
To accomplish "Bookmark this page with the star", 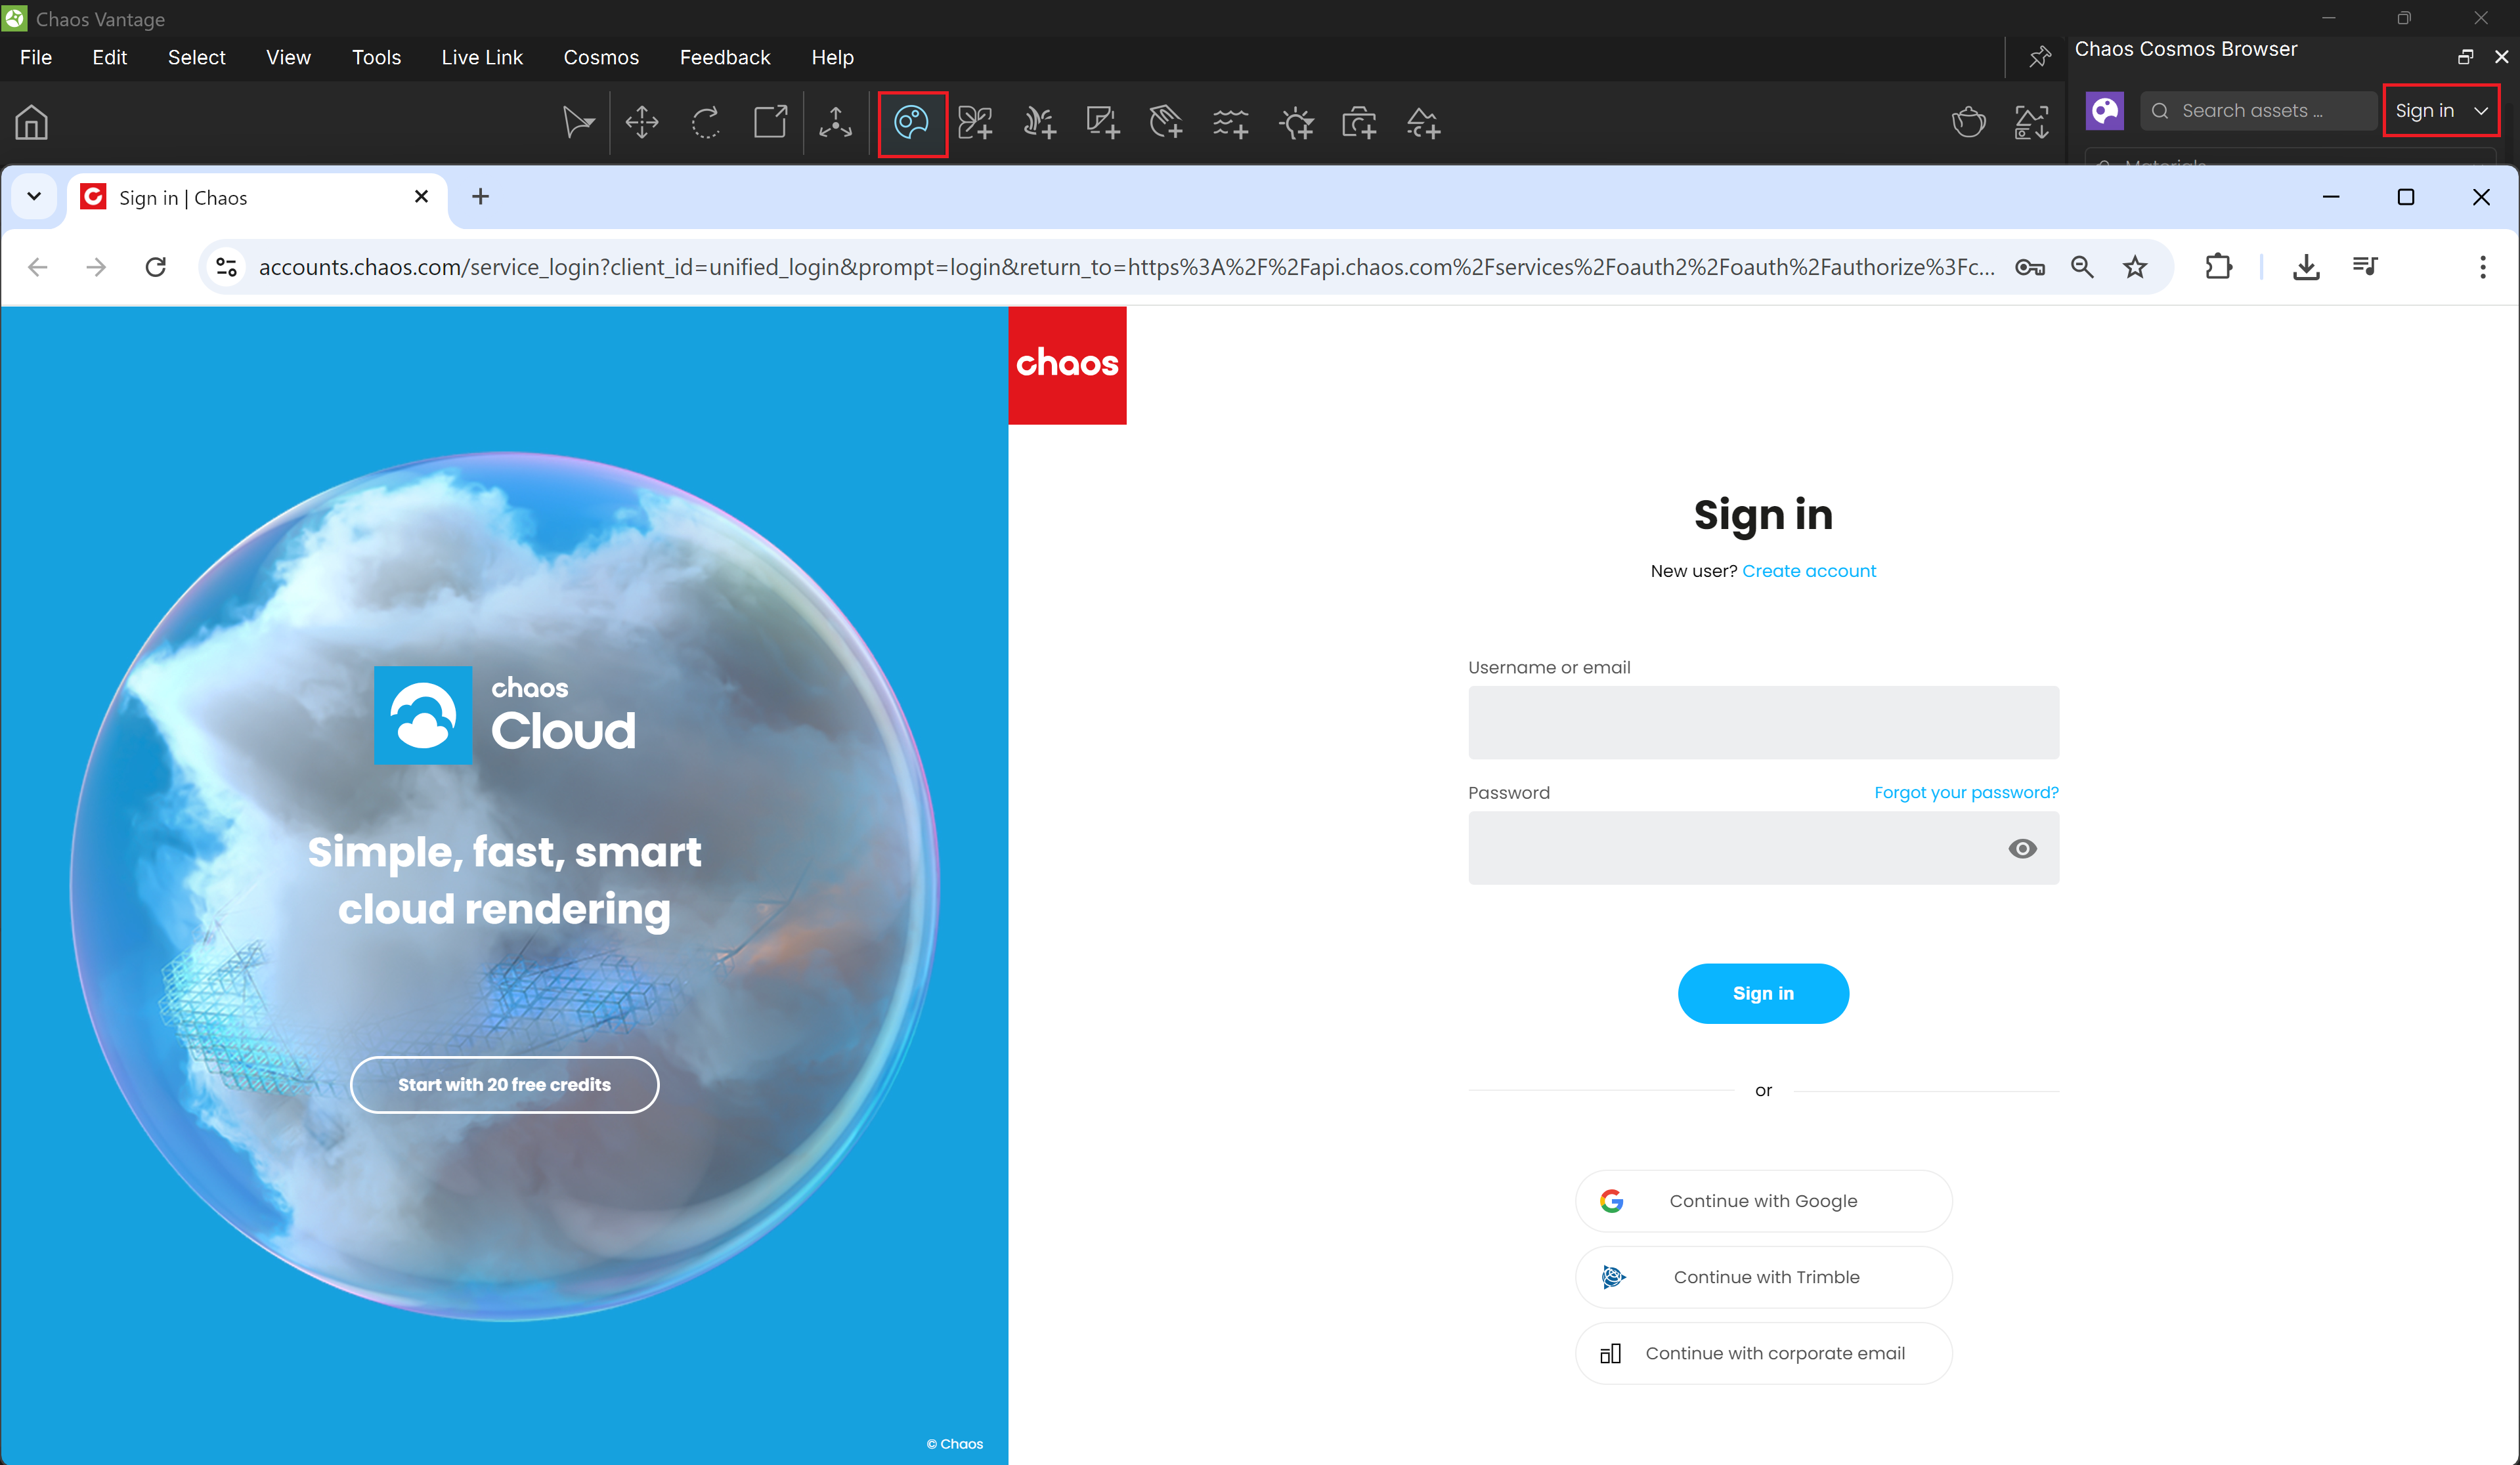I will click(2136, 267).
